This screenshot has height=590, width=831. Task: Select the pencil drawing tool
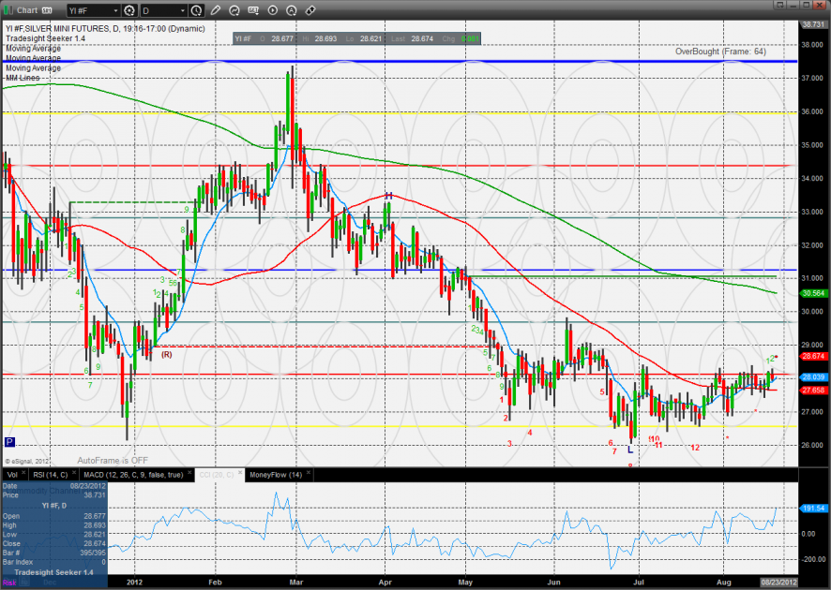(x=217, y=11)
